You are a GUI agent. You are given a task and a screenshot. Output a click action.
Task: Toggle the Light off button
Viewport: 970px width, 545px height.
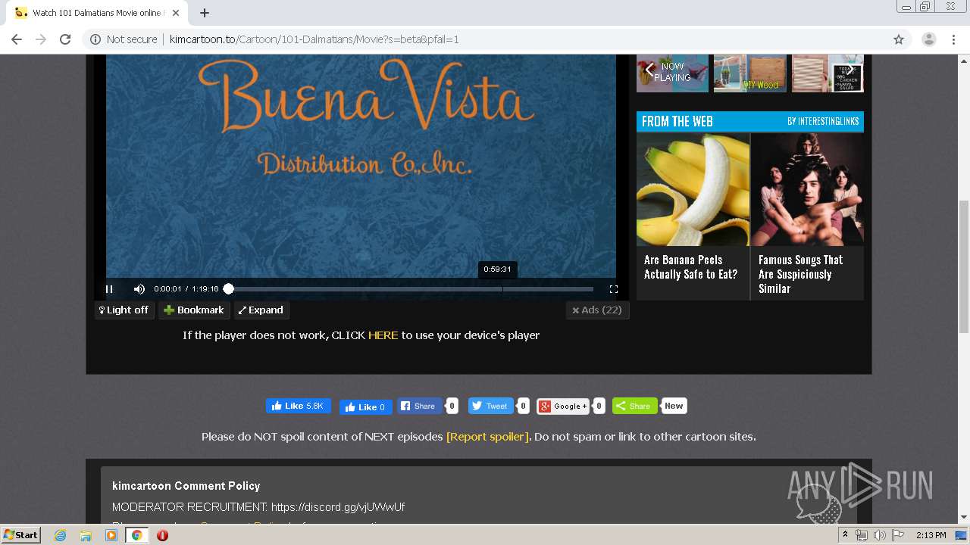124,310
